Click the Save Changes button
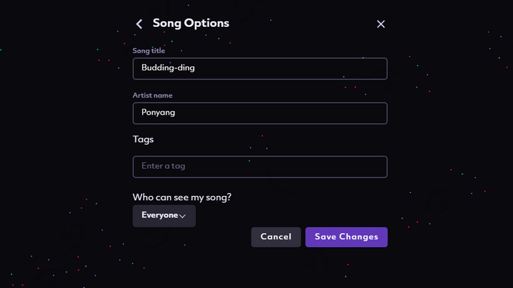The image size is (513, 288). 346,237
